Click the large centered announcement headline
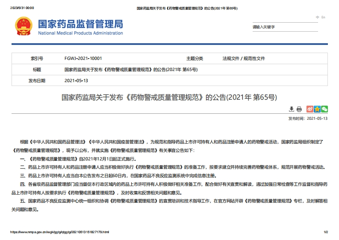Image resolution: width=339 pixels, height=240 pixels. tap(169, 97)
